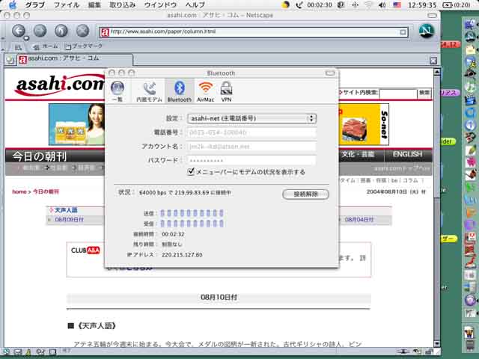
Task: Click the asahi.com site logo
Action: 60,85
